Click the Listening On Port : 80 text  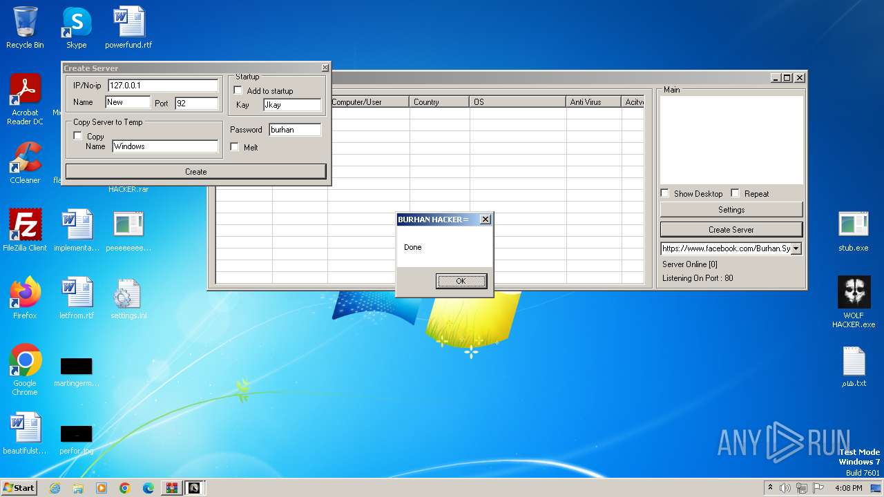pos(698,278)
